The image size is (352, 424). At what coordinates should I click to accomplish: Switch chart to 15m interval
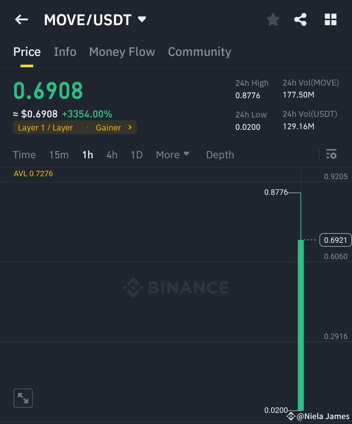pyautogui.click(x=59, y=155)
